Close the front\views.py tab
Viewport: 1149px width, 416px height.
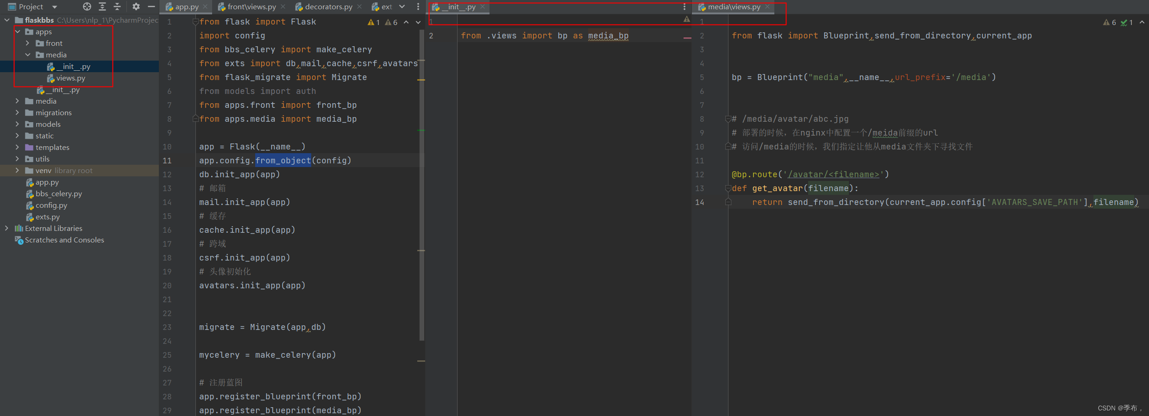click(x=283, y=7)
